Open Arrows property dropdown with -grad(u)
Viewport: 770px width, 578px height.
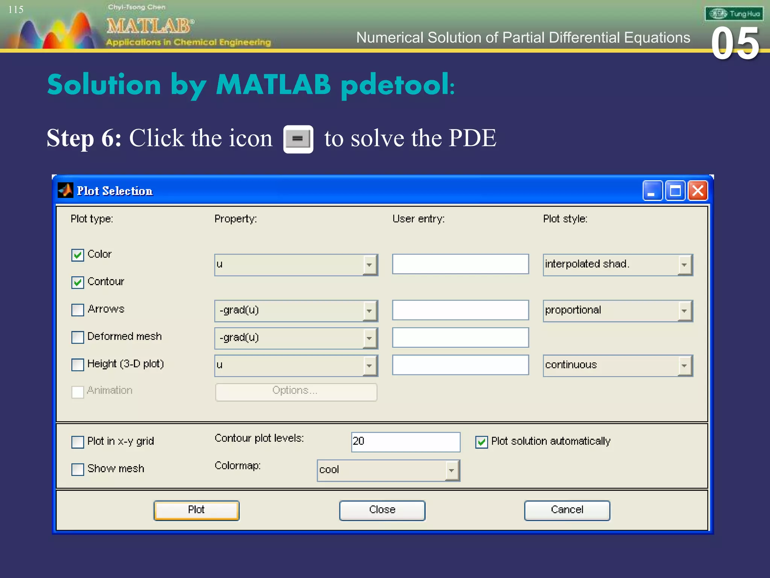(x=296, y=311)
